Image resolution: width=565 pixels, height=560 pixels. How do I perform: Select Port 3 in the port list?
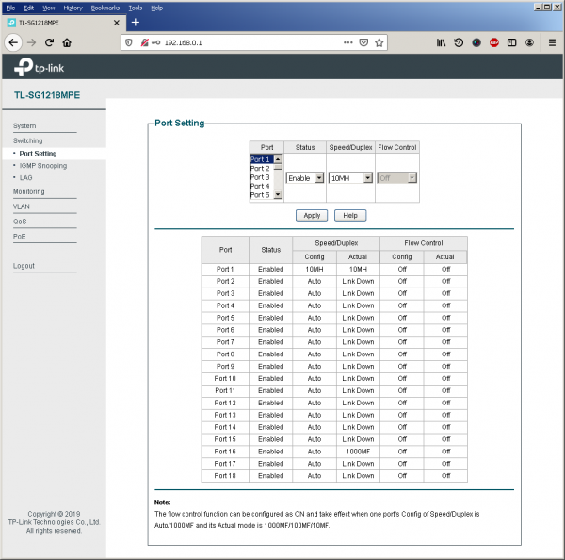[x=260, y=177]
